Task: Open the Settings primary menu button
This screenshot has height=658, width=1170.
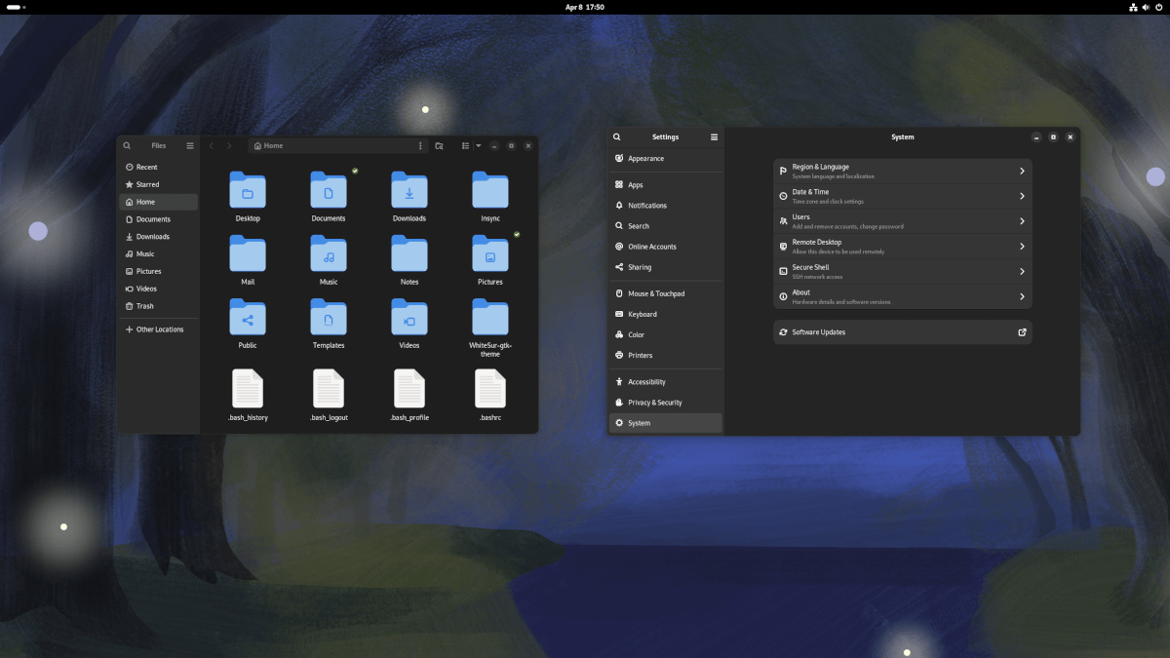Action: click(715, 136)
